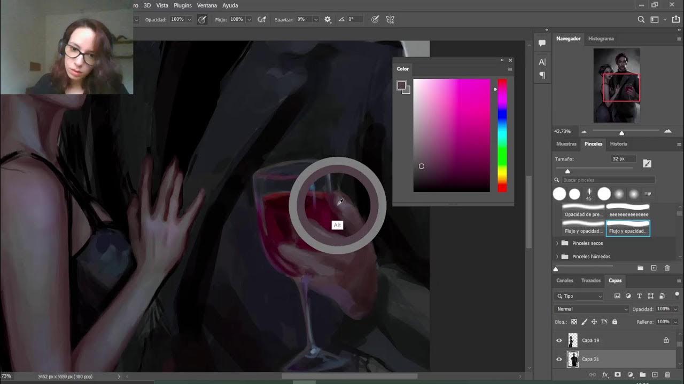The image size is (684, 384).
Task: Toggle layer filtering on/off switch
Action: [x=677, y=294]
